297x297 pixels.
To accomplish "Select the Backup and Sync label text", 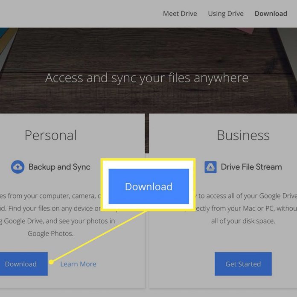I will tap(59, 167).
